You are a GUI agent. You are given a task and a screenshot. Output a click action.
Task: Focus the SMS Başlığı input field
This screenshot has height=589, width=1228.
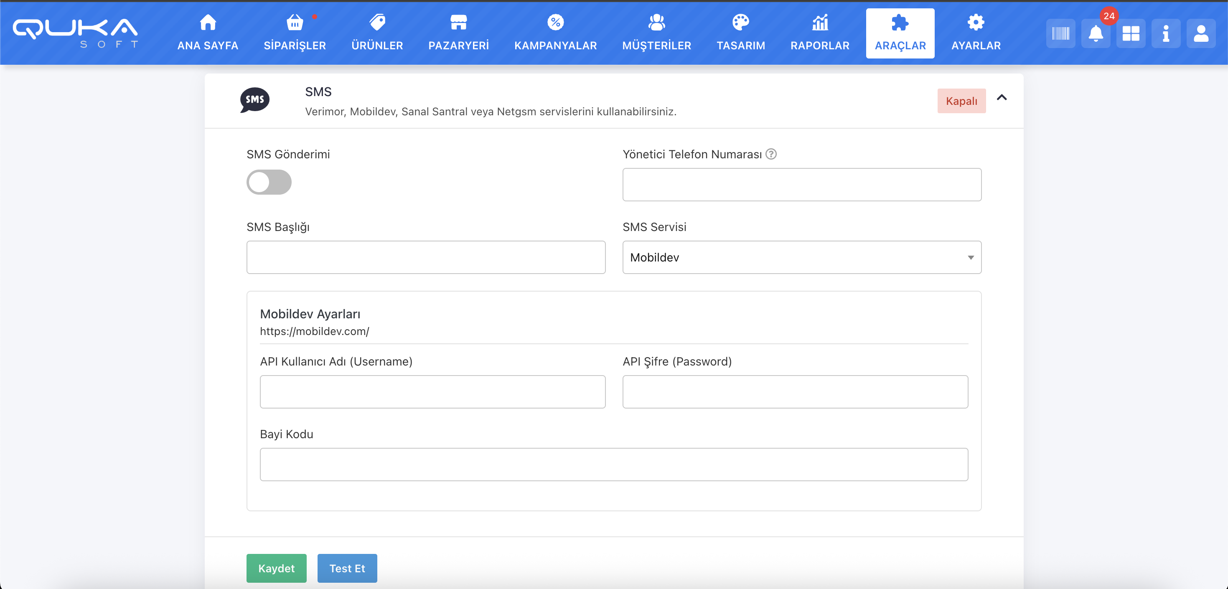pos(426,257)
